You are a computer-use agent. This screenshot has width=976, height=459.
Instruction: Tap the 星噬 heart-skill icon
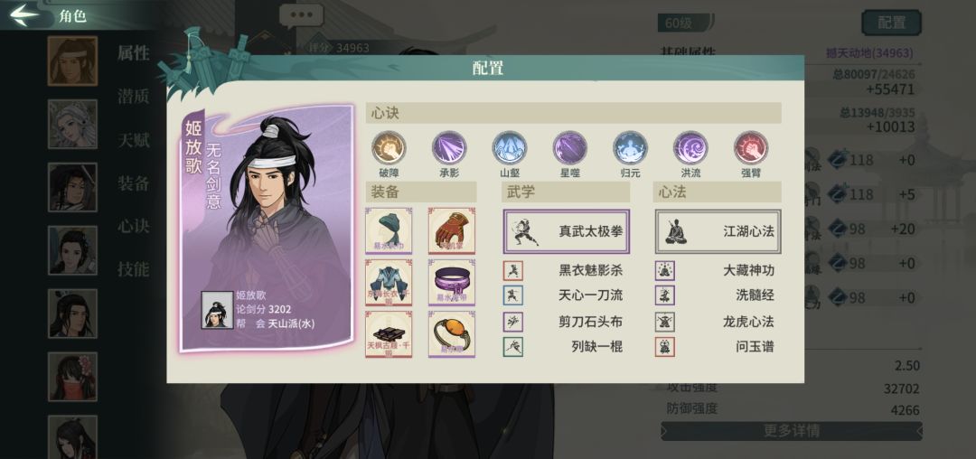pos(569,147)
